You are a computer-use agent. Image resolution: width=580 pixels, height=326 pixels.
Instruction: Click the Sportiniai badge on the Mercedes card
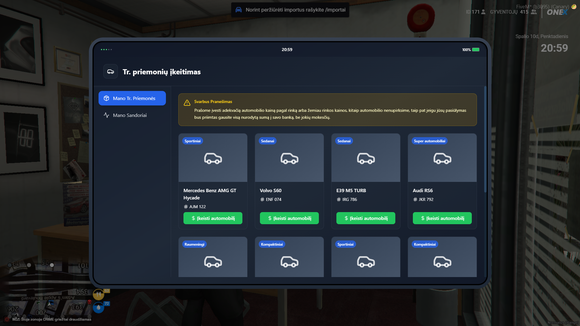click(192, 141)
